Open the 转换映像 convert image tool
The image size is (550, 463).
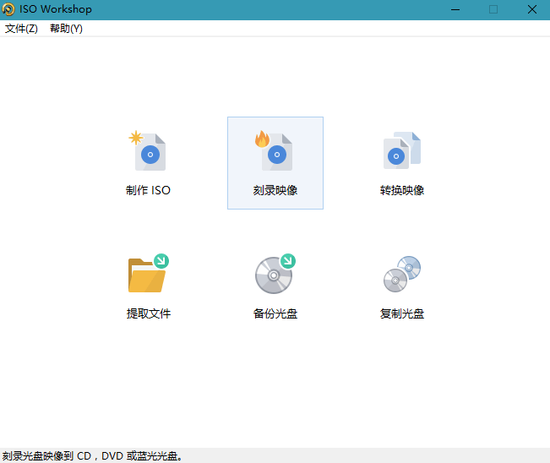click(402, 163)
